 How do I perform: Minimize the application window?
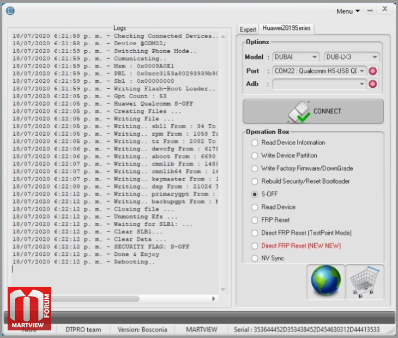(370, 11)
